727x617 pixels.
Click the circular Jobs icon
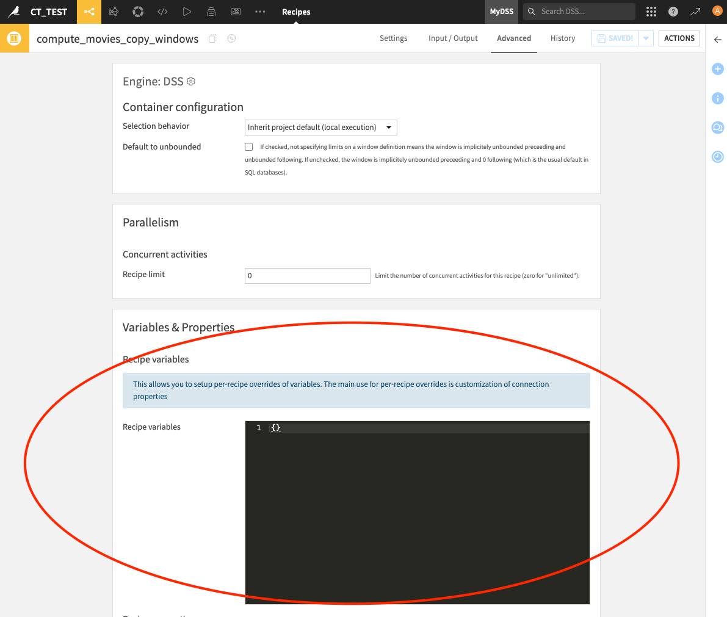click(138, 12)
